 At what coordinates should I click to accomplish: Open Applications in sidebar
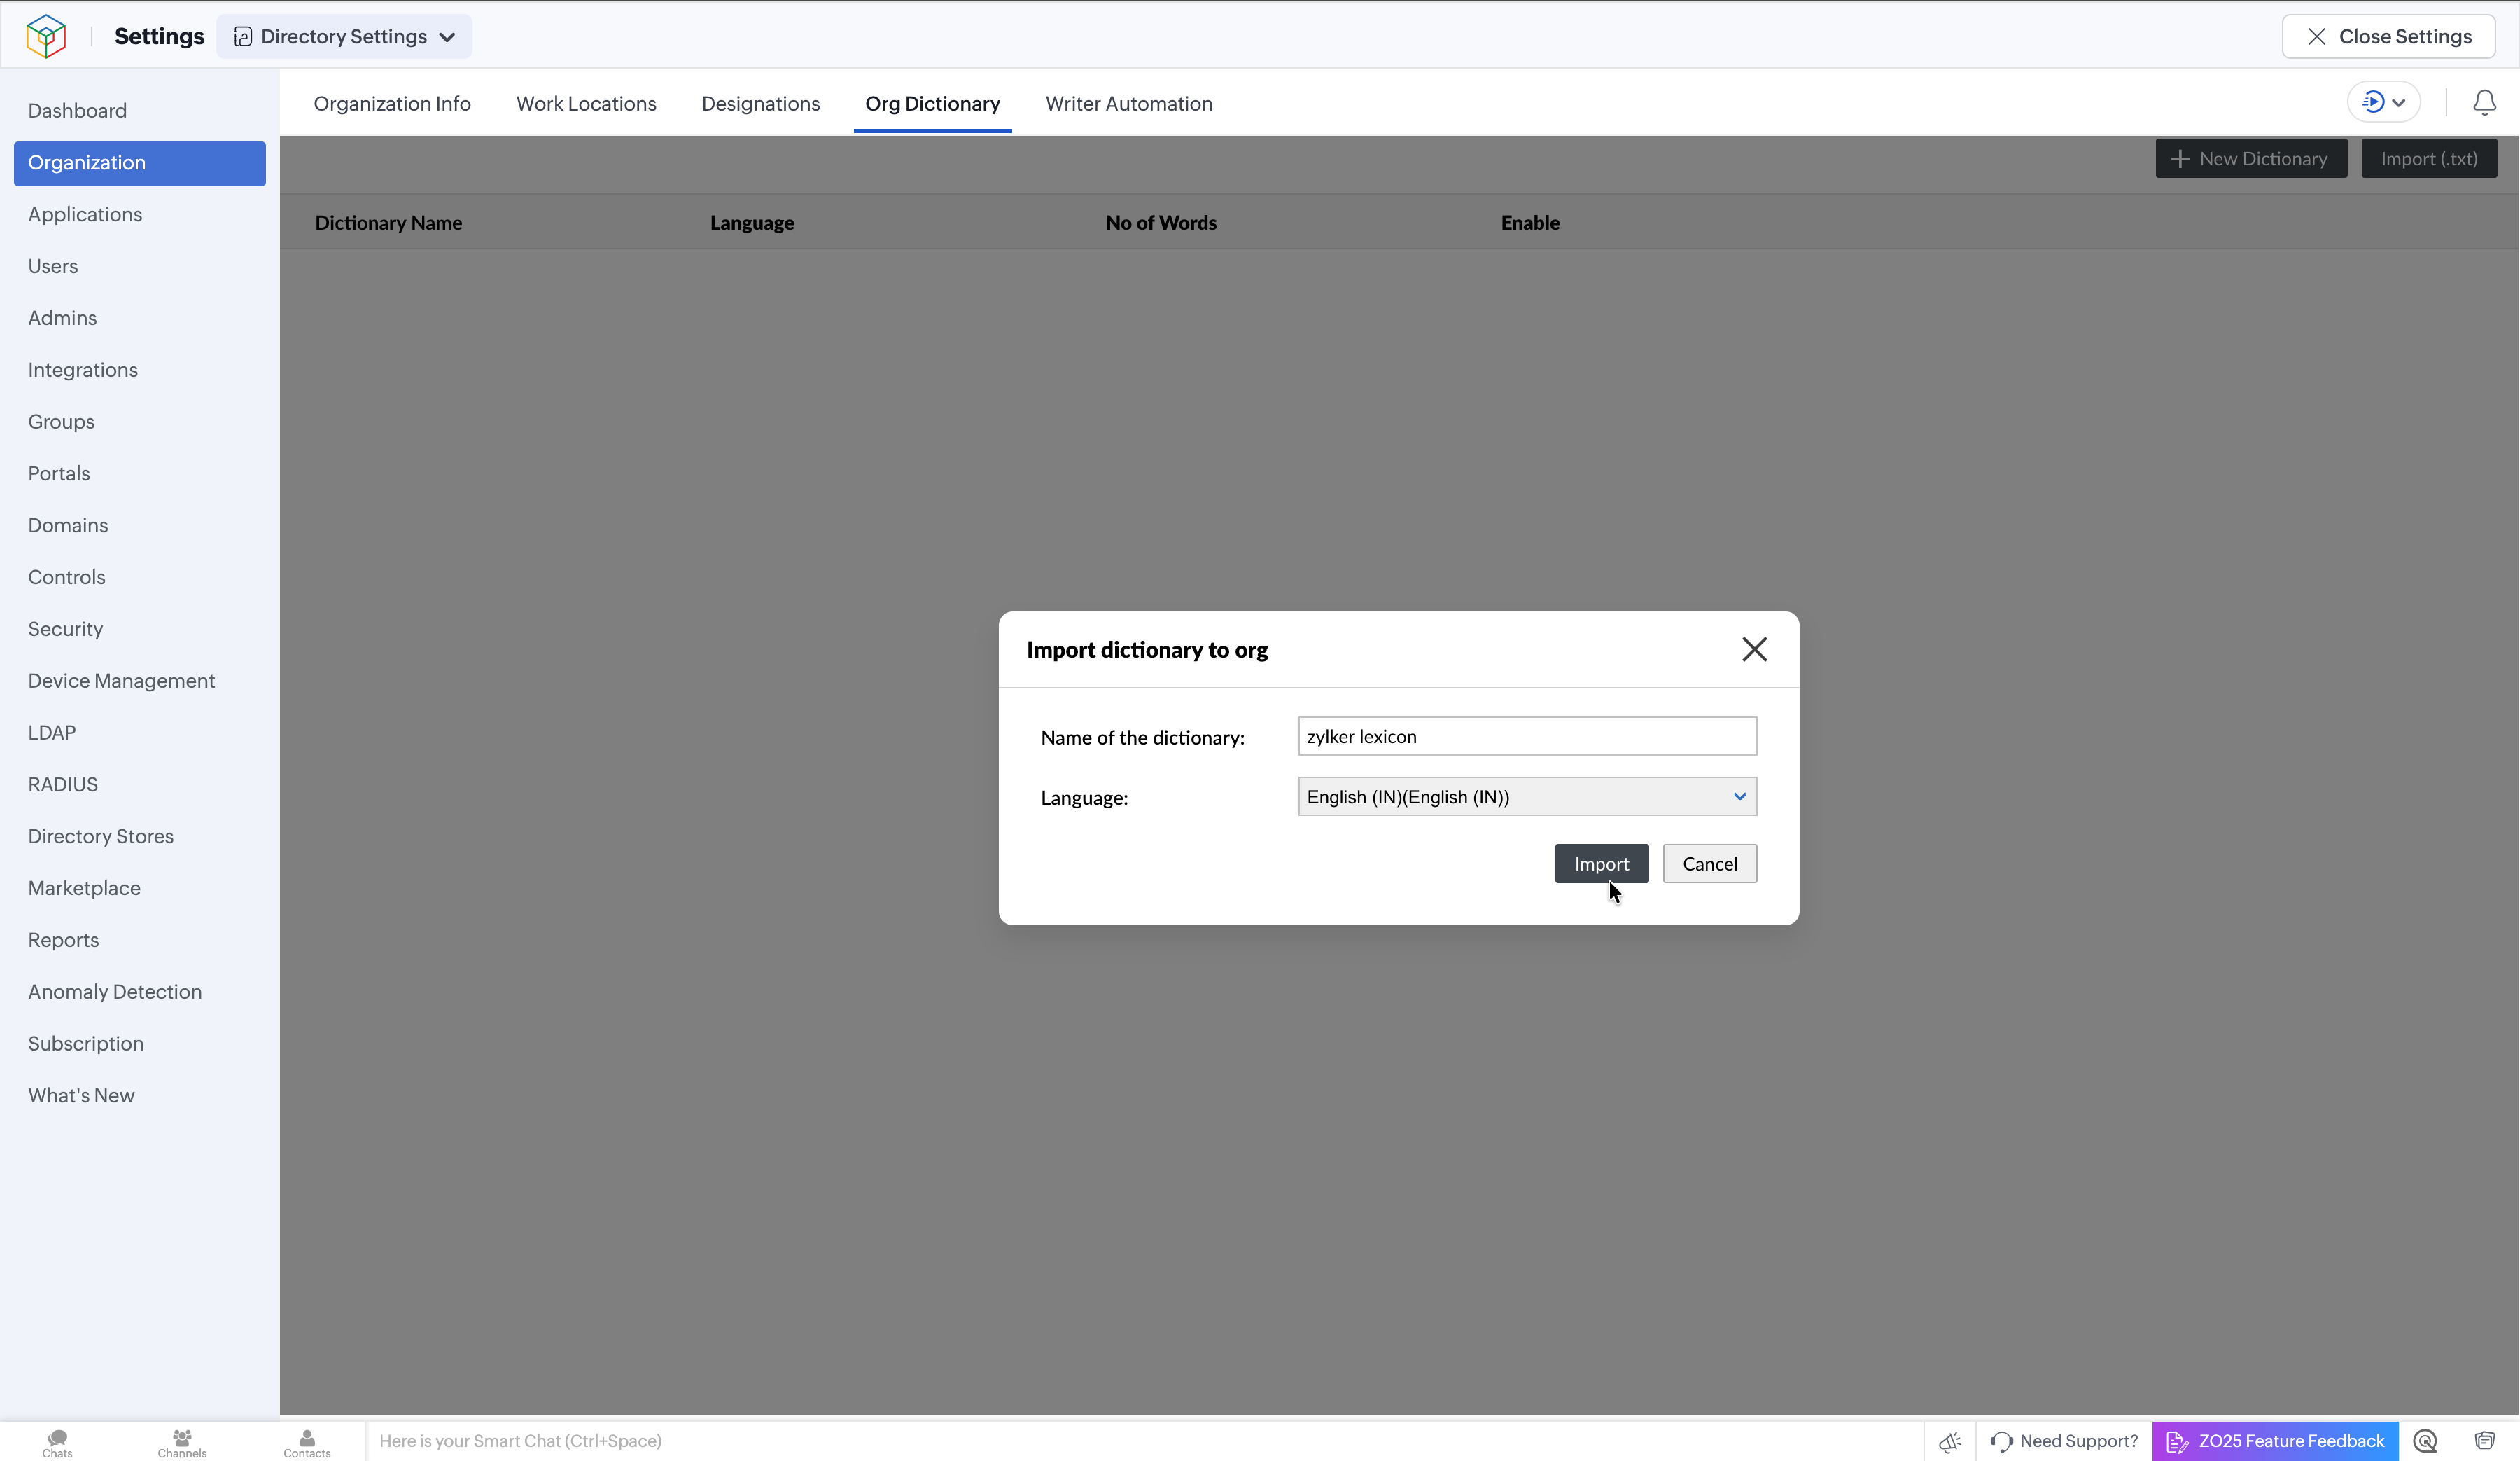85,214
